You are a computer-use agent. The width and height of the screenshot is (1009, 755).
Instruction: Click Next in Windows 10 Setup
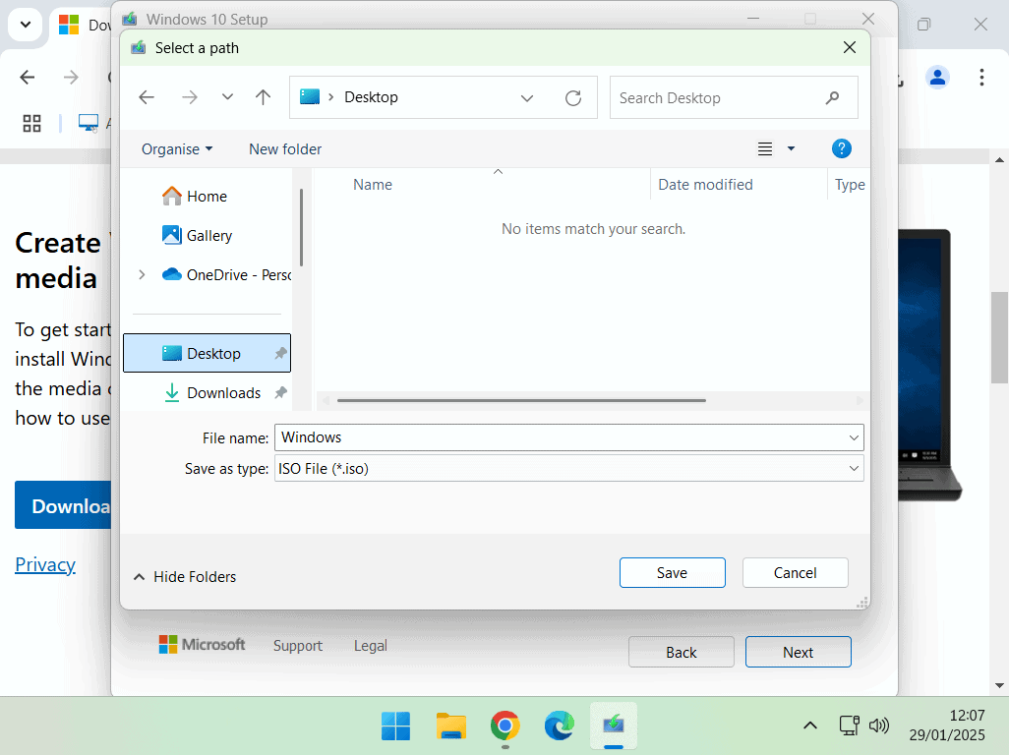(x=798, y=652)
